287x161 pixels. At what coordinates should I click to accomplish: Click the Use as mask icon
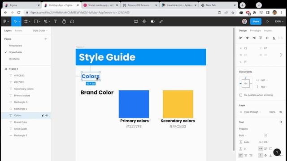(152, 21)
